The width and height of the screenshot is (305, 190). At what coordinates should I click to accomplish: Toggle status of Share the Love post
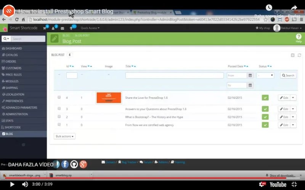265,98
